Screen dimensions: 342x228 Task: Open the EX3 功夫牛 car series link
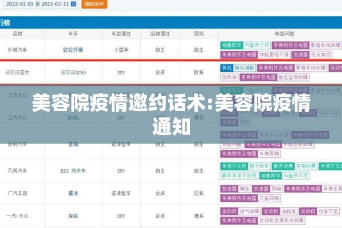click(x=73, y=171)
